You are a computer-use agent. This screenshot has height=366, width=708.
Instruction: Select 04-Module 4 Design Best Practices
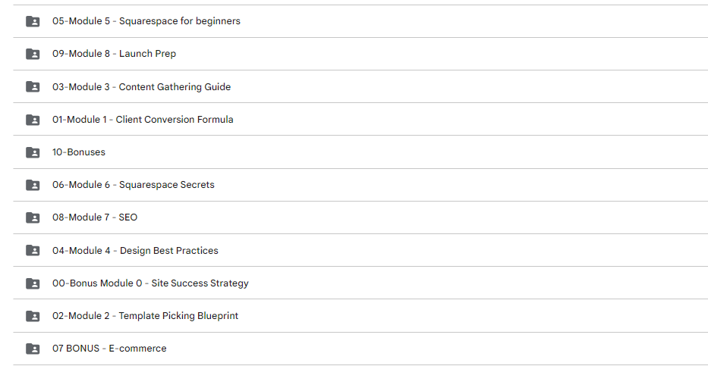[x=135, y=250]
